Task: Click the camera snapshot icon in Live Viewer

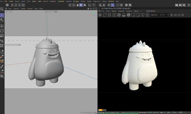Action: 179,15
